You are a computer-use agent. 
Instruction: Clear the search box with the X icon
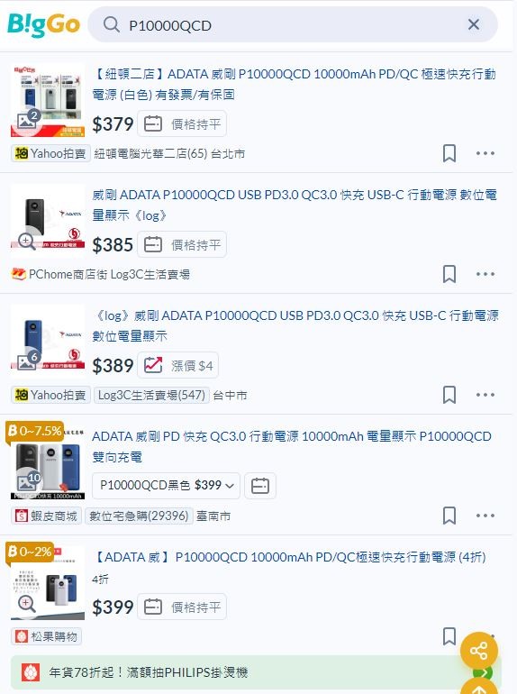[x=473, y=24]
